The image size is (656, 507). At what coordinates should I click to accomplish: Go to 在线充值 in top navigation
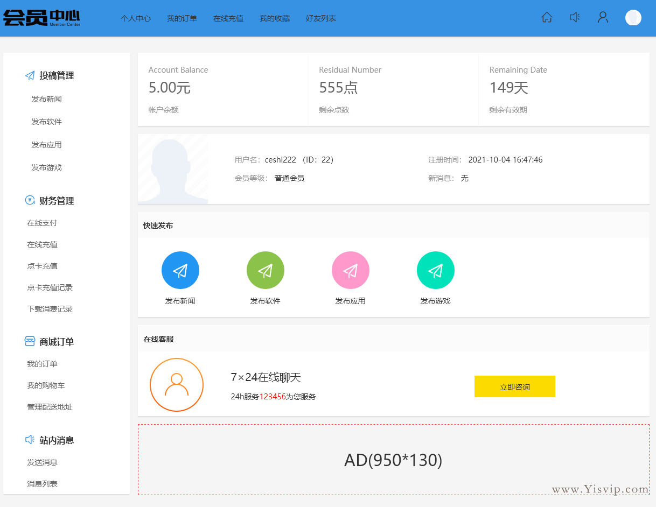click(228, 18)
